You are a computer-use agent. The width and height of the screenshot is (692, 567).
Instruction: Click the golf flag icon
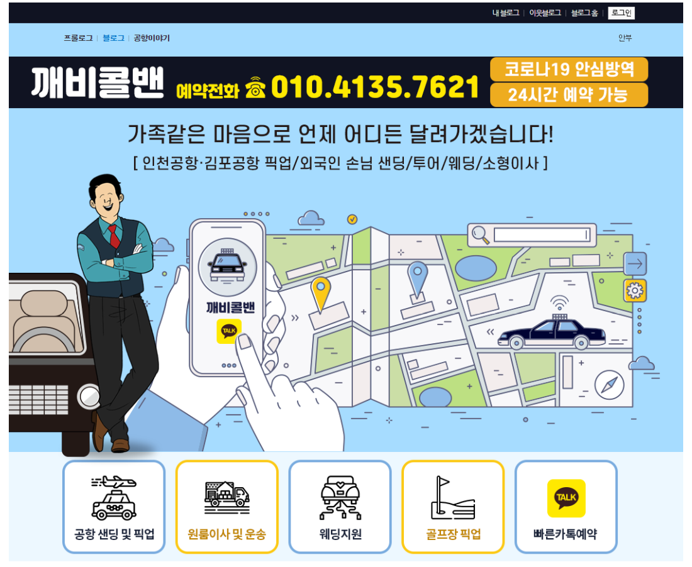[x=453, y=498]
